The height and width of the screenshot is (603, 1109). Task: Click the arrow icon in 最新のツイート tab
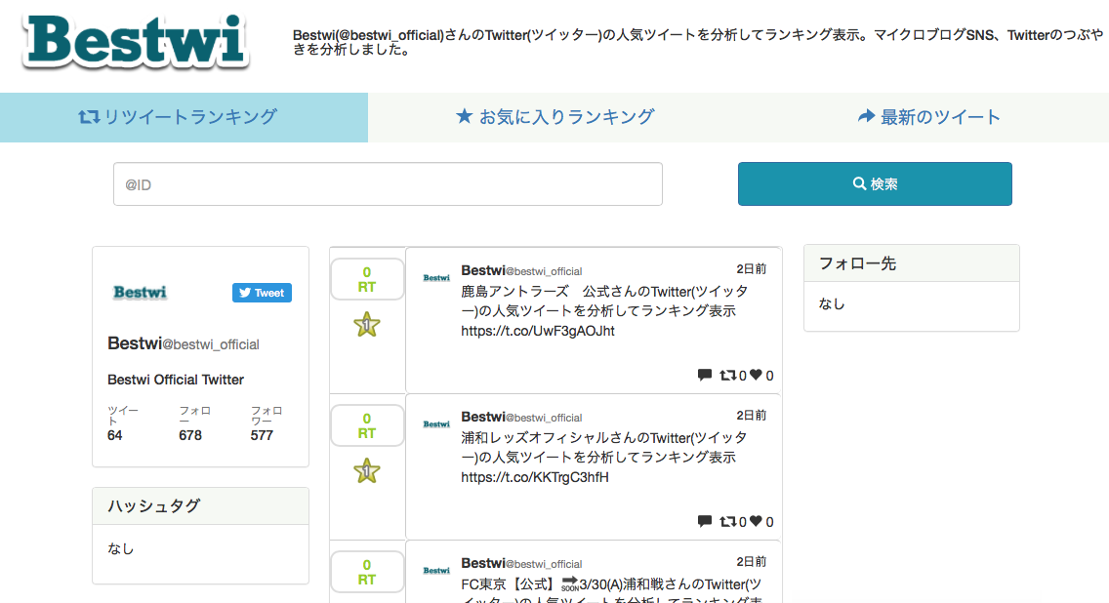coord(866,115)
